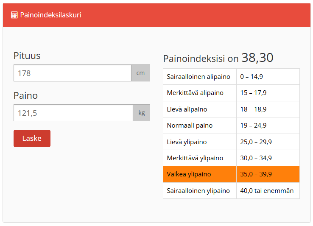The height and width of the screenshot is (226, 313).
Task: Click the Paino label
Action: 25,95
